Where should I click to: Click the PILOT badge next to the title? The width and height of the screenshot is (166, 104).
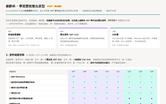[x=54, y=6]
